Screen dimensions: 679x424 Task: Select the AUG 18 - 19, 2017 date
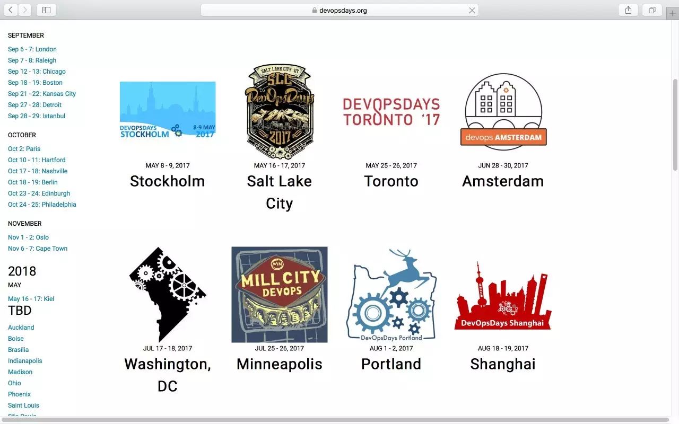pos(503,349)
